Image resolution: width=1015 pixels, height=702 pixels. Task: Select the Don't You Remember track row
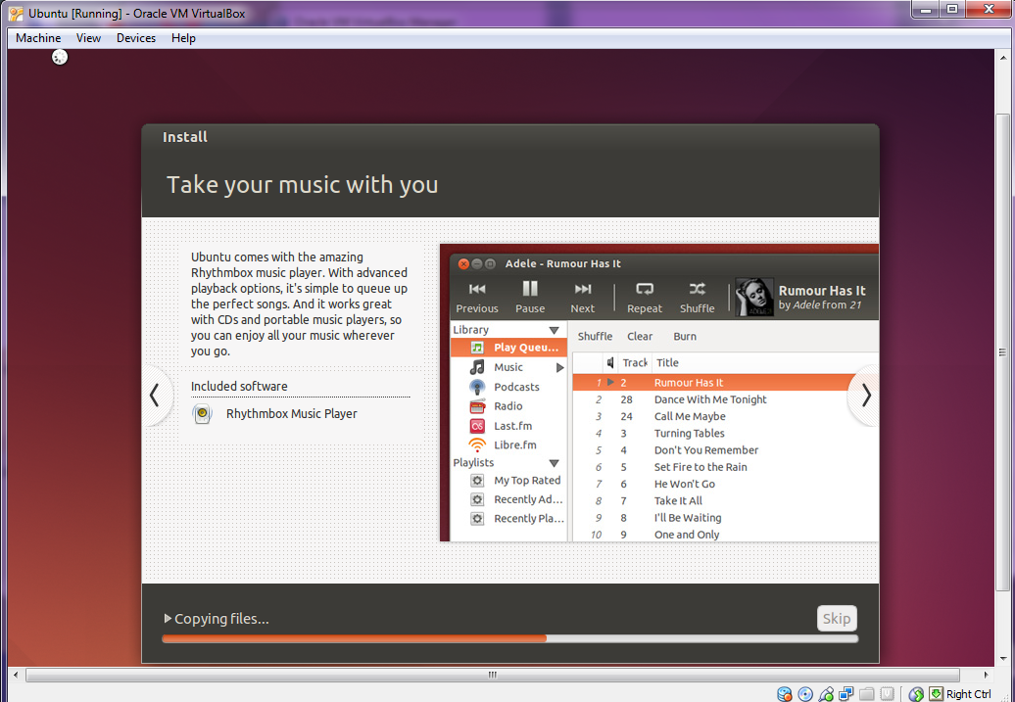[x=726, y=449]
